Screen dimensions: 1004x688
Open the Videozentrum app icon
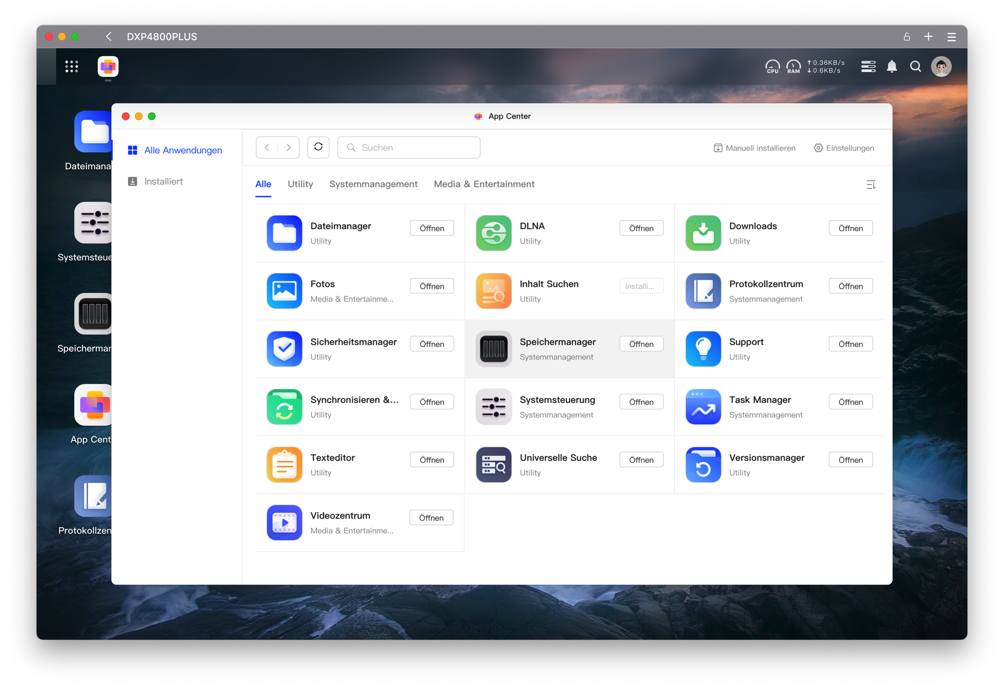[x=284, y=522]
